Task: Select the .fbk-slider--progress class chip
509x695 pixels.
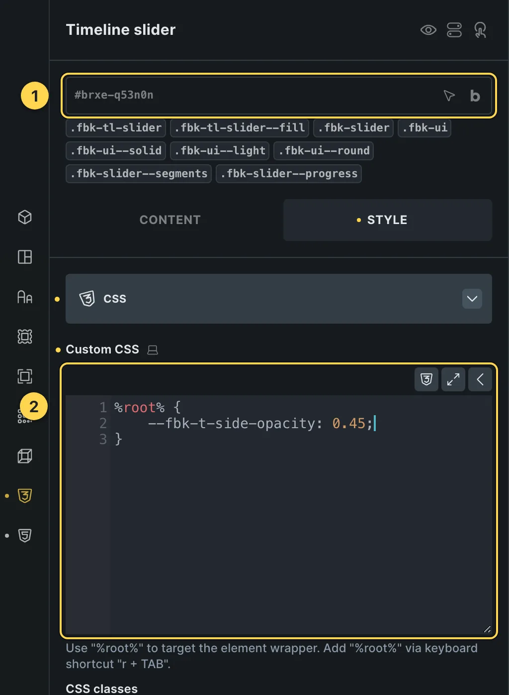Action: 289,174
